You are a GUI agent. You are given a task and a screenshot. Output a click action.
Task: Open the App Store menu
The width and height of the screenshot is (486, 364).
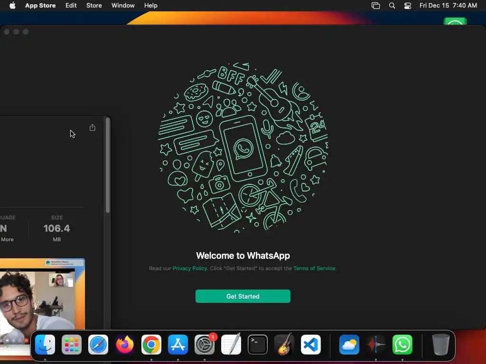coord(40,5)
